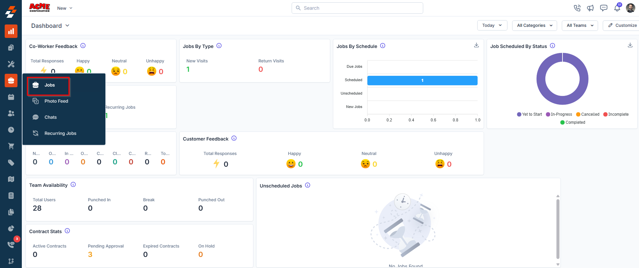This screenshot has height=268, width=639.
Task: Show info for Jobs By Type widget
Action: [x=219, y=46]
